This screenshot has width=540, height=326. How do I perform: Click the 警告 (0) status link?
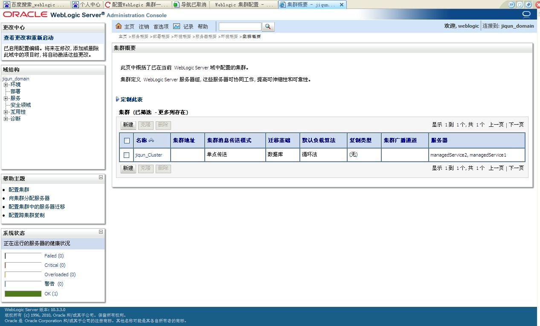54,284
